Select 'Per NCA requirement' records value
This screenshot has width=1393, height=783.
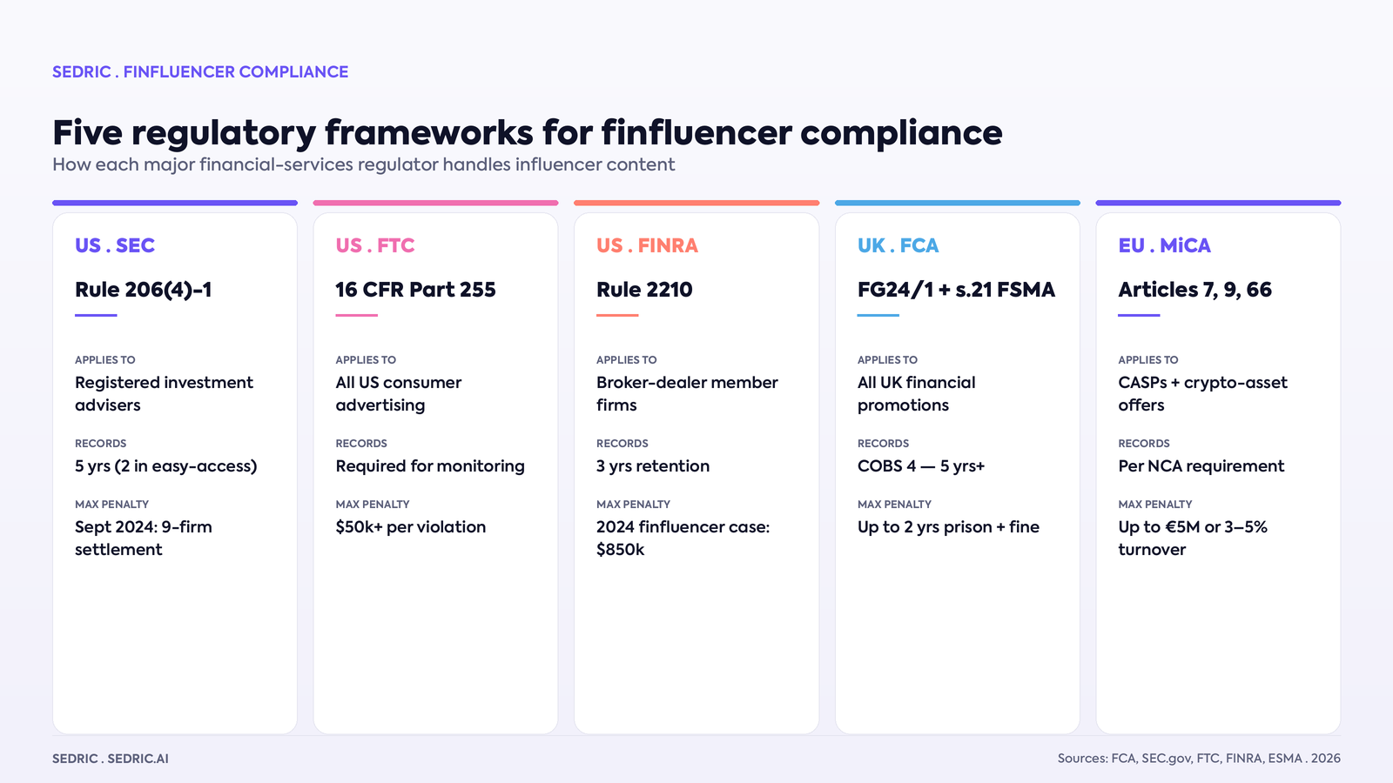(1201, 466)
